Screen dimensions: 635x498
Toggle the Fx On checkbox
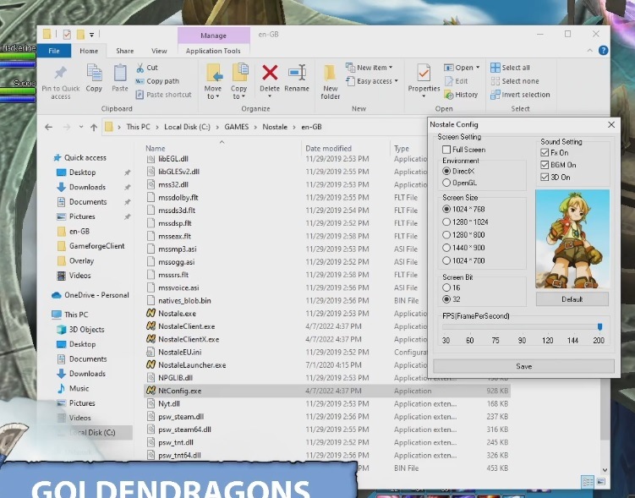point(545,153)
